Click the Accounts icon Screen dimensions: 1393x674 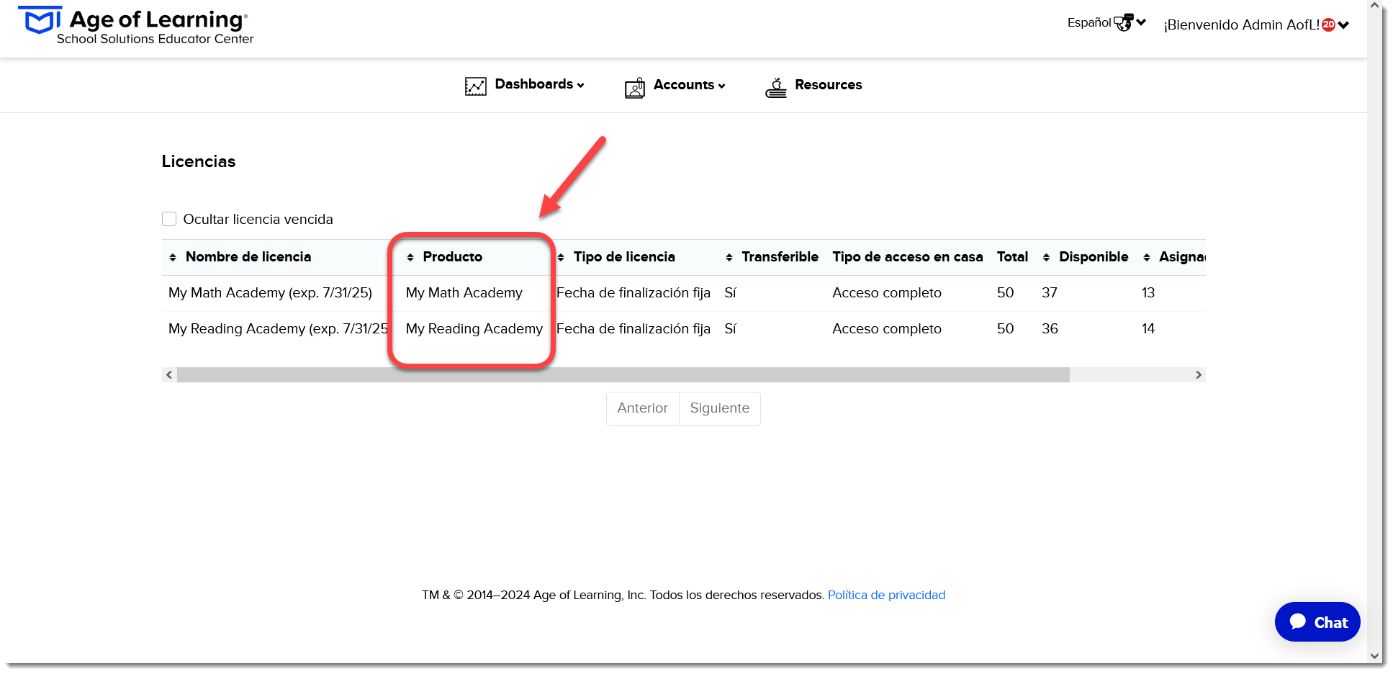click(x=635, y=88)
